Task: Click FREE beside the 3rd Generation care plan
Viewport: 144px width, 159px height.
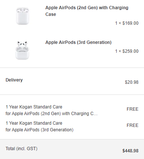Action: (133, 125)
